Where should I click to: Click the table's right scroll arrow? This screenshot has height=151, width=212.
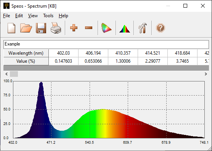[206, 74]
